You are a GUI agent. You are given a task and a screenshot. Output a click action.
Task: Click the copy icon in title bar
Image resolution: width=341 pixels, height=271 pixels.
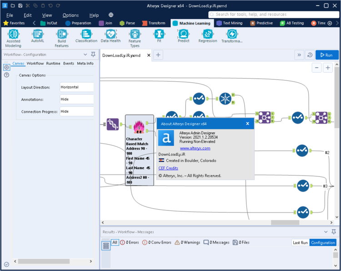[35, 5]
